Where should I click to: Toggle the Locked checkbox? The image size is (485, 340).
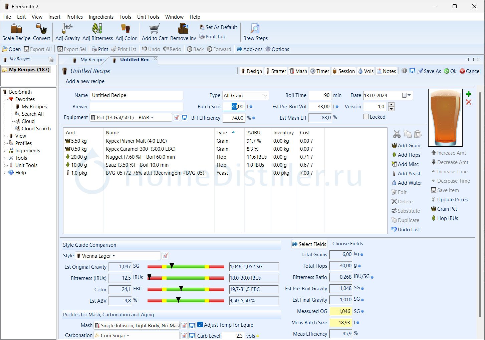click(x=366, y=117)
